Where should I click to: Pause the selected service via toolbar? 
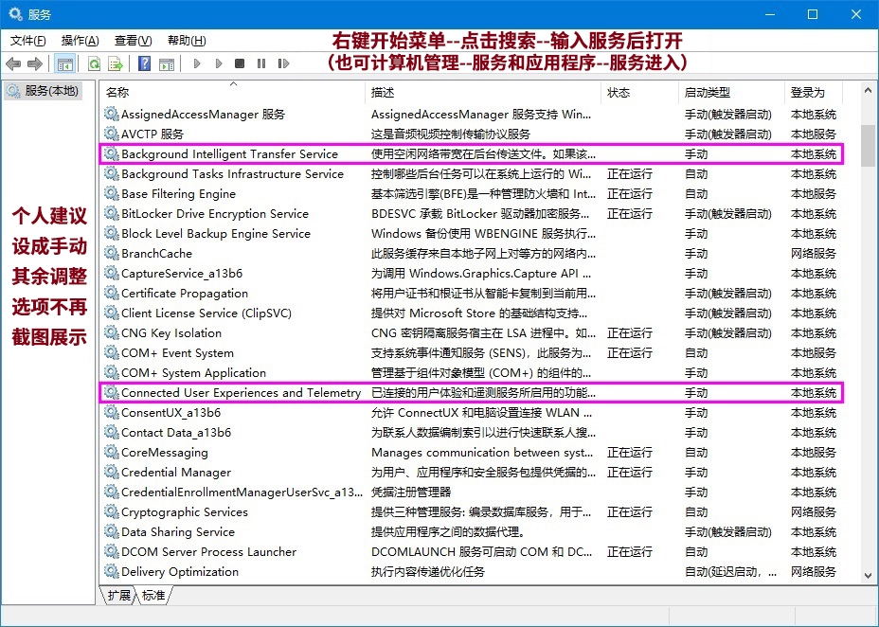(x=261, y=63)
